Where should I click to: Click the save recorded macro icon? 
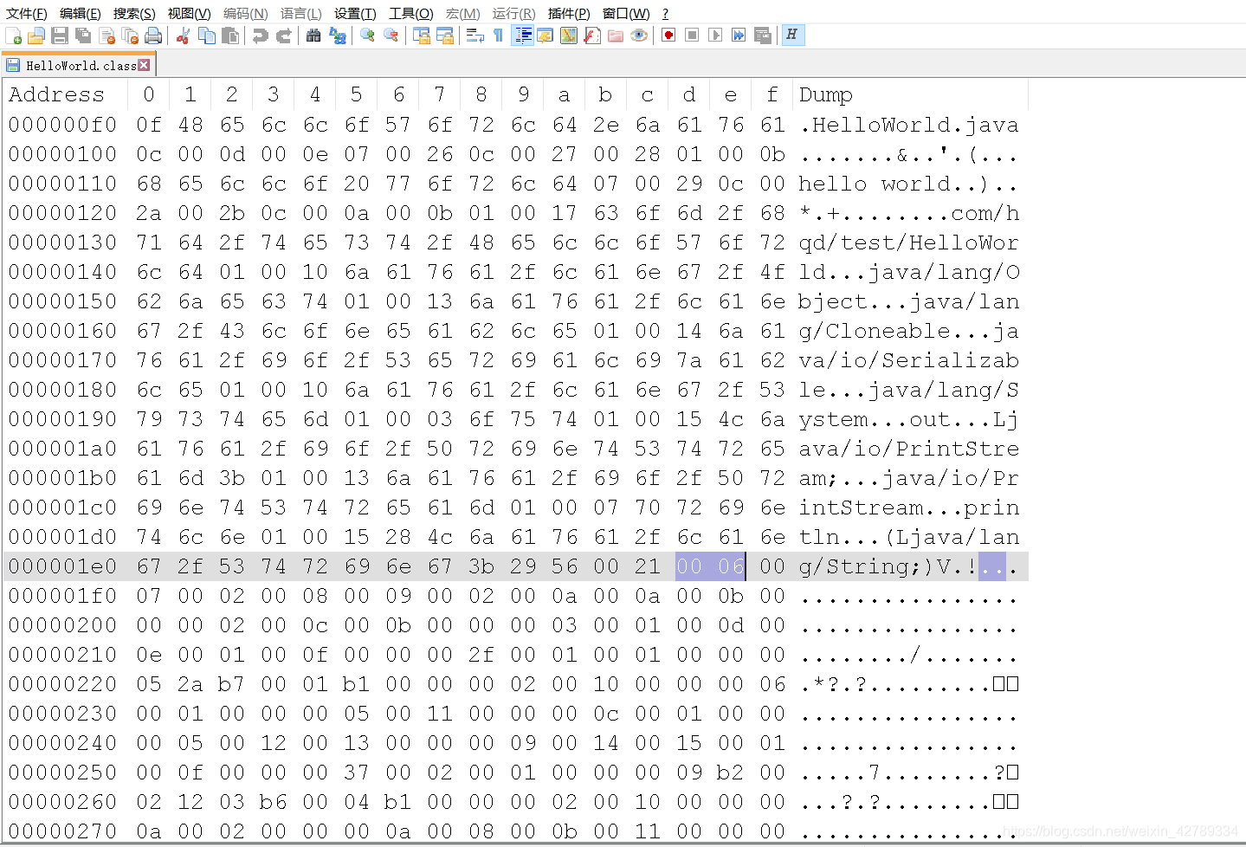(763, 36)
